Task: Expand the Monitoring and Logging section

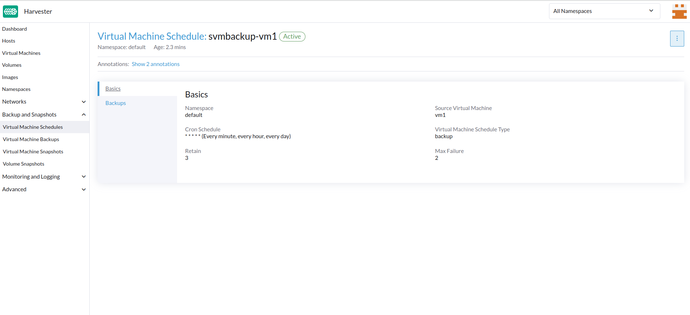Action: click(x=83, y=177)
